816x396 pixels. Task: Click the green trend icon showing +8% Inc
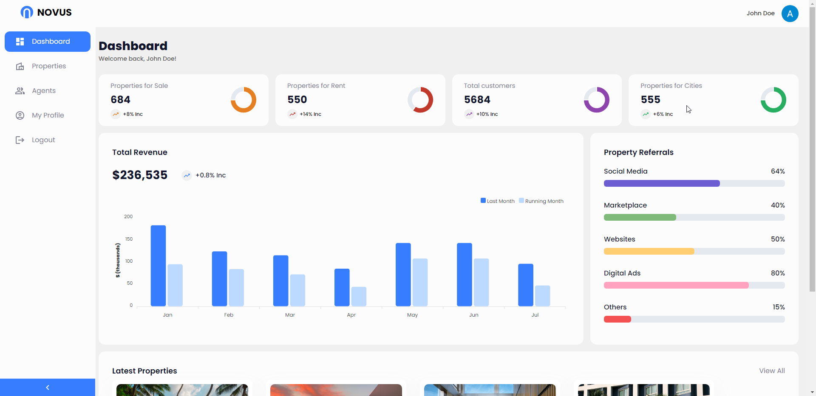(x=115, y=114)
